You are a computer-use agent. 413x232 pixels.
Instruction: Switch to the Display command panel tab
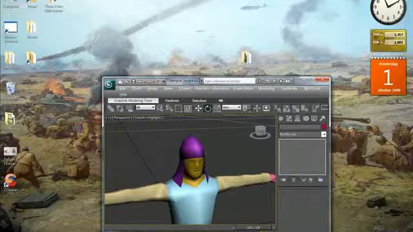point(314,119)
